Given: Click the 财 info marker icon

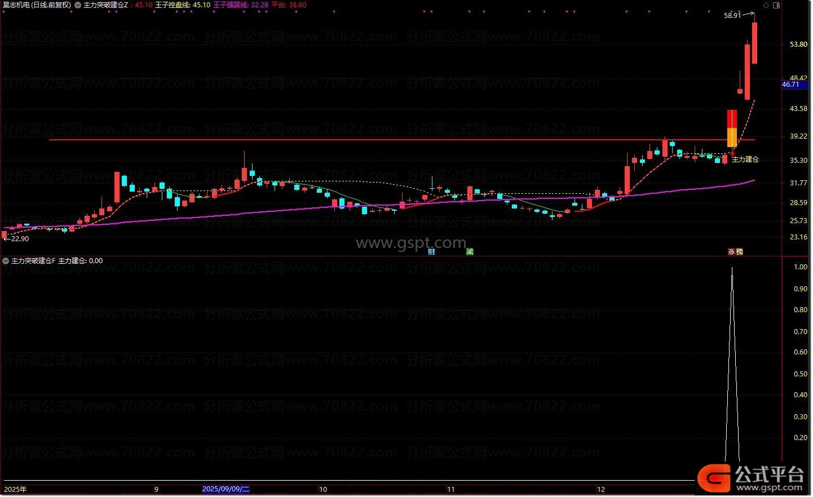Looking at the screenshot, I should 431,252.
